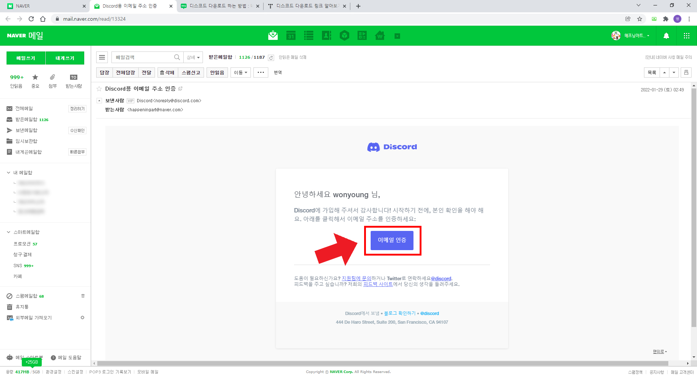Open 휴지통 trash folder
Screen dimensions: 697x377
pyautogui.click(x=22, y=307)
